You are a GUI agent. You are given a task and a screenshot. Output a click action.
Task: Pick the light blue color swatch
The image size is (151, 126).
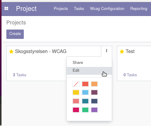[x=85, y=93]
